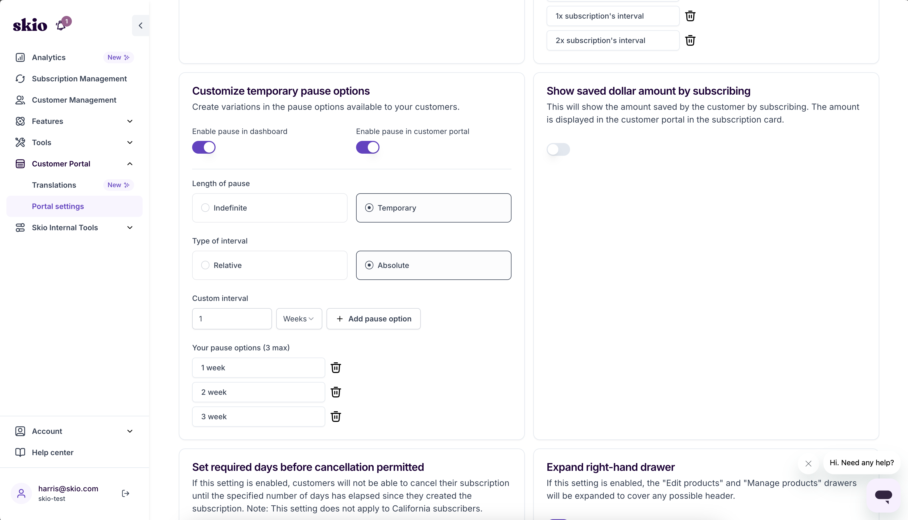Screen dimensions: 908x520
Task: Toggle Enable pause in dashboard switch
Action: pos(204,147)
